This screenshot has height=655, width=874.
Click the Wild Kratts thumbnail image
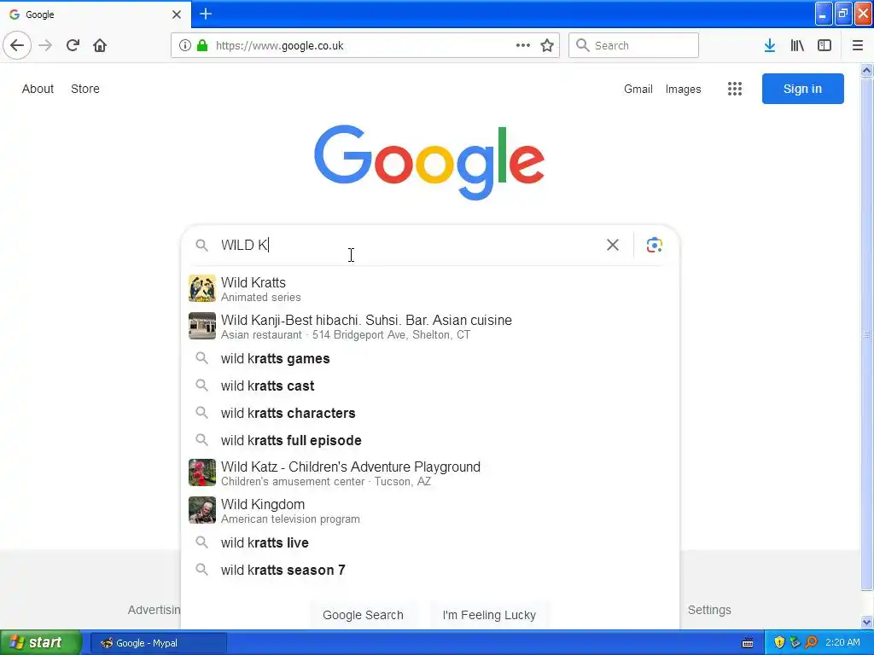tap(201, 288)
